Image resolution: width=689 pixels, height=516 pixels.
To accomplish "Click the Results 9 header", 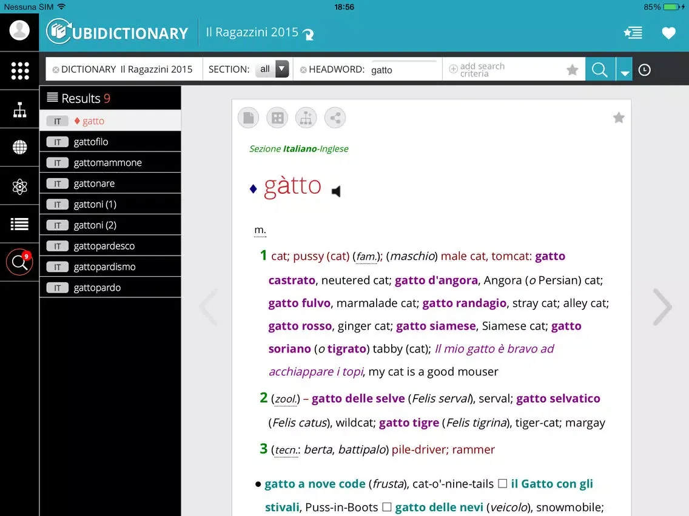I will click(110, 98).
